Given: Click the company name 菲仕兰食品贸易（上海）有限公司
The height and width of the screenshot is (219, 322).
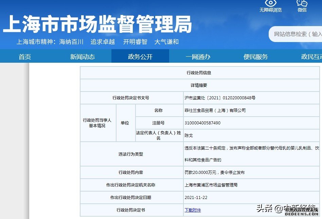Looking at the screenshot, I should click(215, 111).
